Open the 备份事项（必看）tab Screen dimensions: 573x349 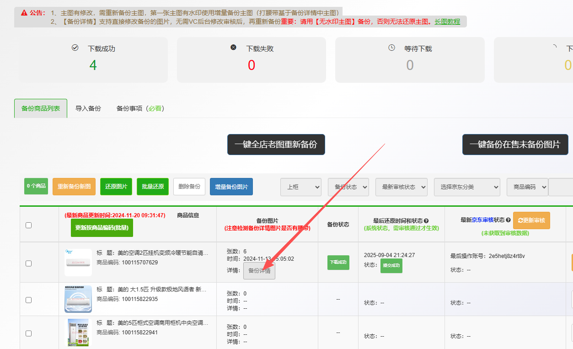pos(140,108)
